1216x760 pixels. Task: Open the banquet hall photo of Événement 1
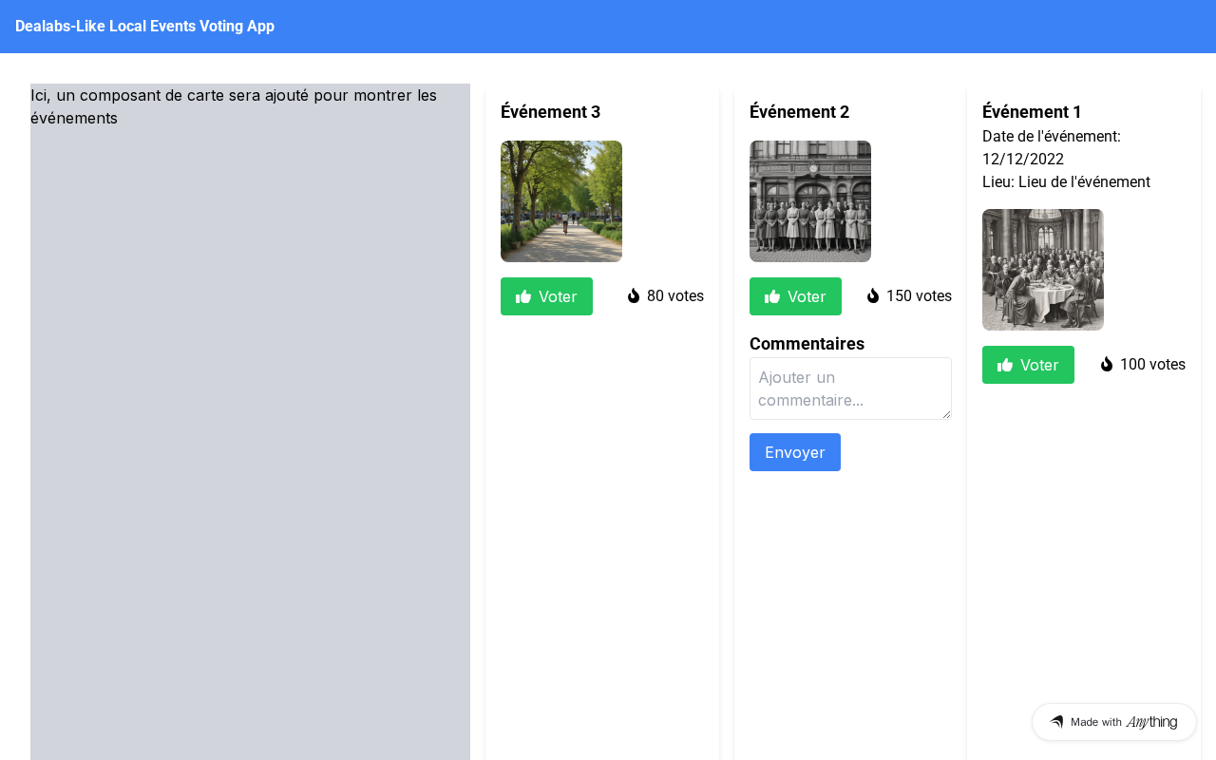(1043, 270)
